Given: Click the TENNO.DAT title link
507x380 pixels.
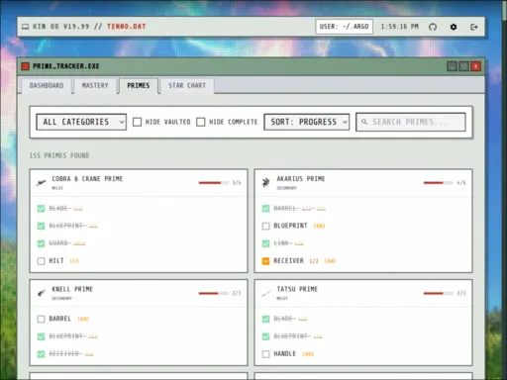Looking at the screenshot, I should point(126,27).
